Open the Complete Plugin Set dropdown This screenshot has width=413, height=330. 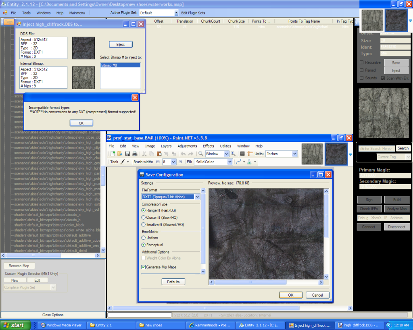coord(53,287)
